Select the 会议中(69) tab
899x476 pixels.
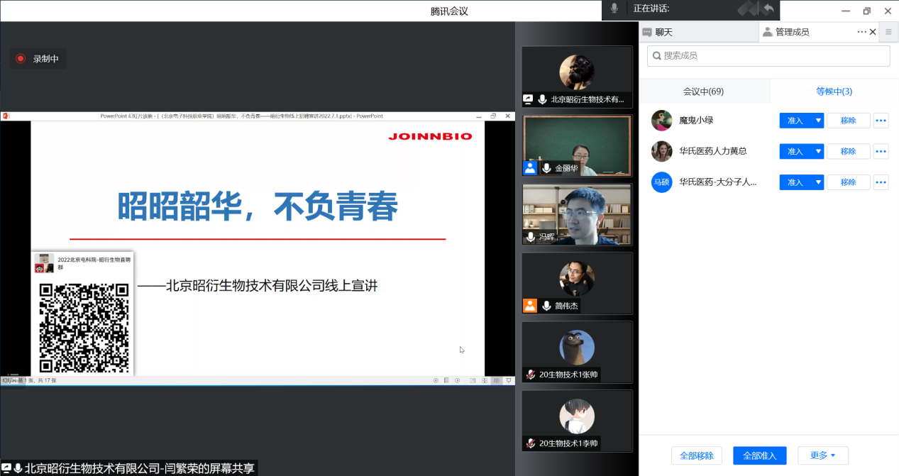(703, 92)
